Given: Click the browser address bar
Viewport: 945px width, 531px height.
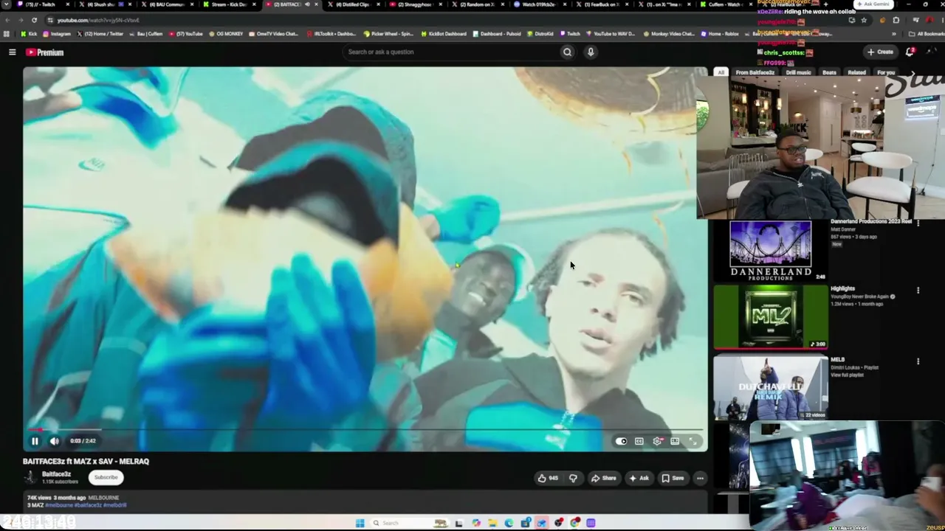Looking at the screenshot, I should (443, 20).
